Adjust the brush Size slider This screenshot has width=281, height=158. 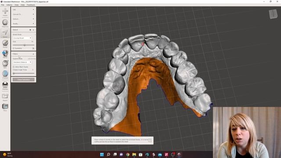pyautogui.click(x=23, y=45)
